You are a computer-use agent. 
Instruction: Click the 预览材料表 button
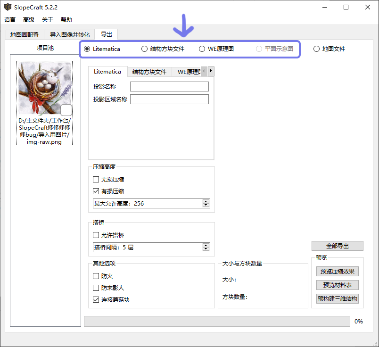click(x=337, y=285)
